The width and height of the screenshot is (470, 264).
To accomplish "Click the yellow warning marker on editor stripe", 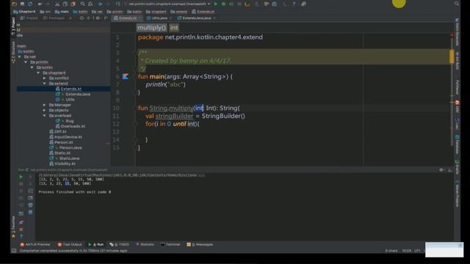I will [452, 56].
